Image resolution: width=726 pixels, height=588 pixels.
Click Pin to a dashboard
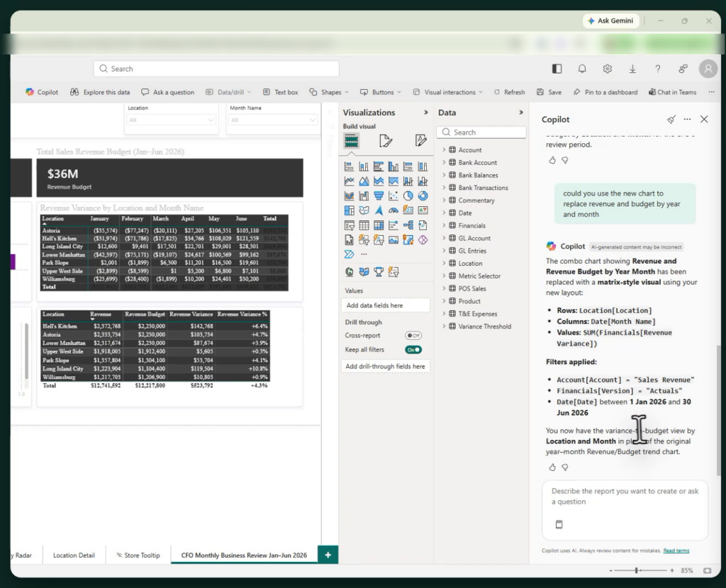pyautogui.click(x=605, y=92)
